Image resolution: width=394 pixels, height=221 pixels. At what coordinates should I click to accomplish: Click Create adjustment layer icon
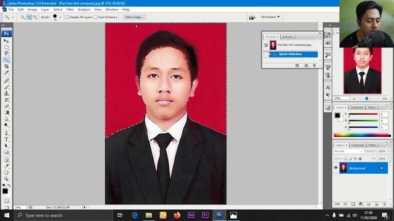click(361, 204)
